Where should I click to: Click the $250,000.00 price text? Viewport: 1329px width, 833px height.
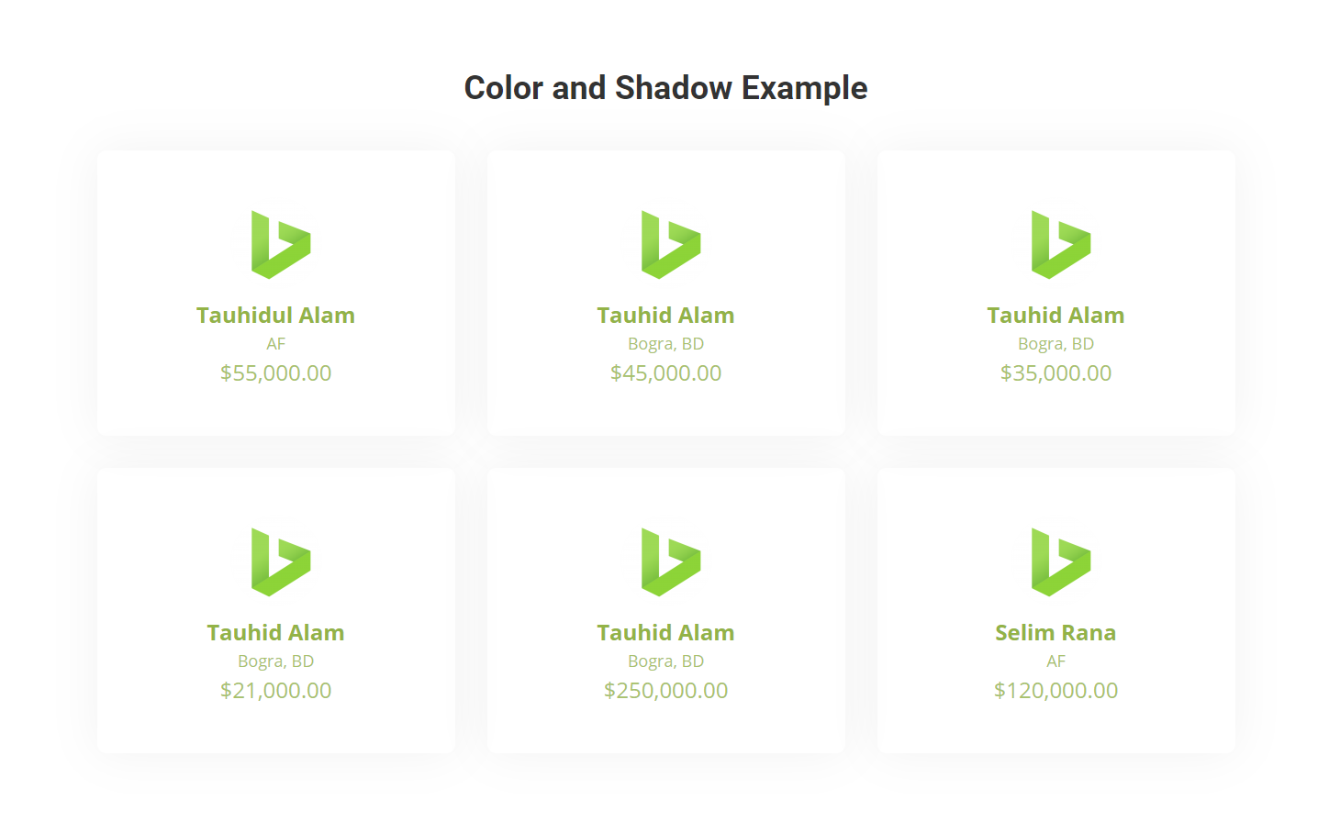(x=665, y=691)
